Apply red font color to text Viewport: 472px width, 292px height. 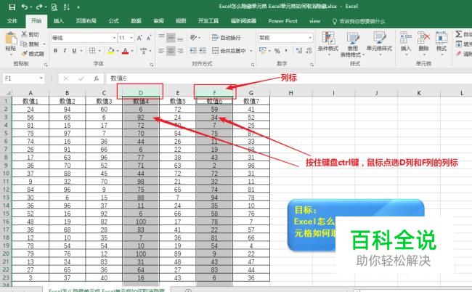click(x=125, y=51)
